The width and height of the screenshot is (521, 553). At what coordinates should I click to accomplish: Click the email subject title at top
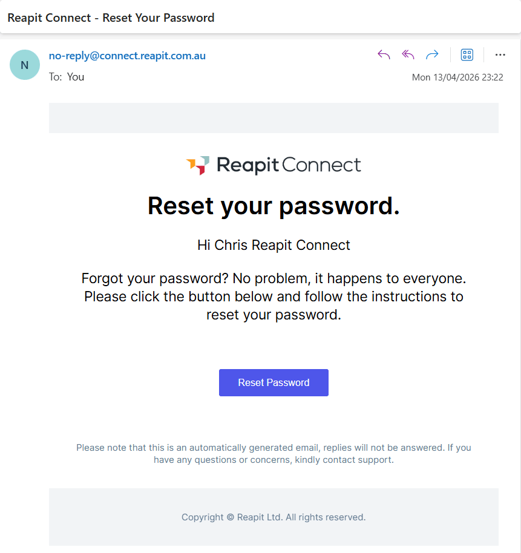tap(111, 18)
